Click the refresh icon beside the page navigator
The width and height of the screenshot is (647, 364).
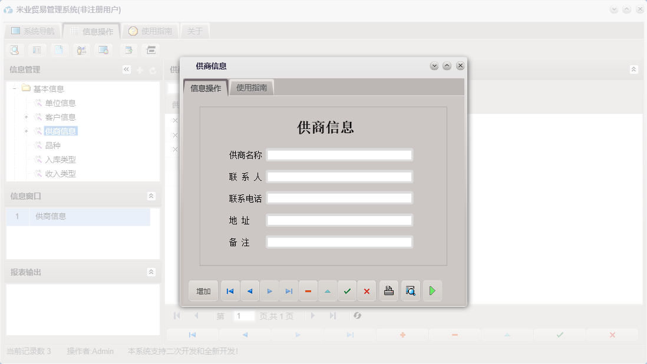click(358, 316)
